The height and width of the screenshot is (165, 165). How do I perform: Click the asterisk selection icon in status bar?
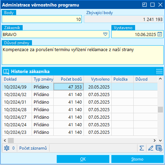tap(7, 148)
